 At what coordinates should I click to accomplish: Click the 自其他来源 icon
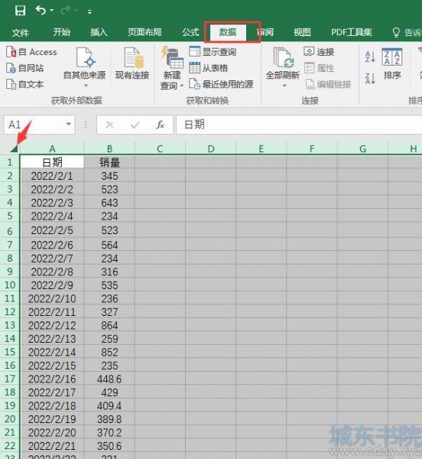(x=85, y=57)
